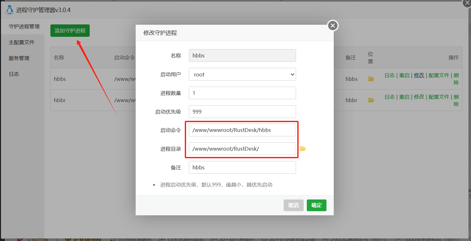Open hbbs 配置文件 link
Viewport: 471px width, 241px height.
point(439,75)
